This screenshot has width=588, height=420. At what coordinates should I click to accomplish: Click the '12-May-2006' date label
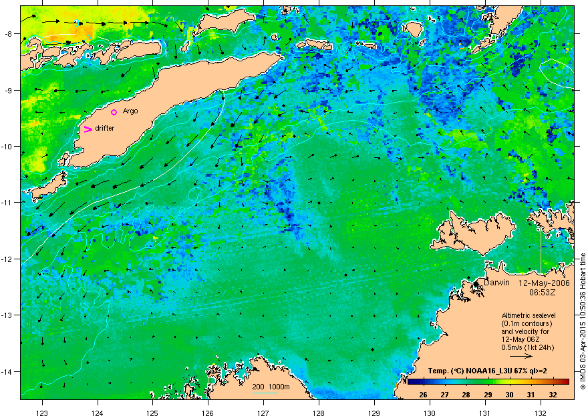pos(544,283)
